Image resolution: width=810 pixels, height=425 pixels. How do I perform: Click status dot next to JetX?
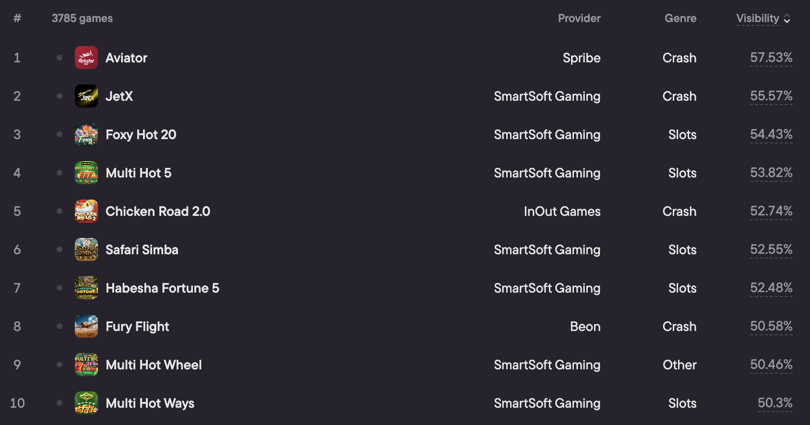point(60,96)
